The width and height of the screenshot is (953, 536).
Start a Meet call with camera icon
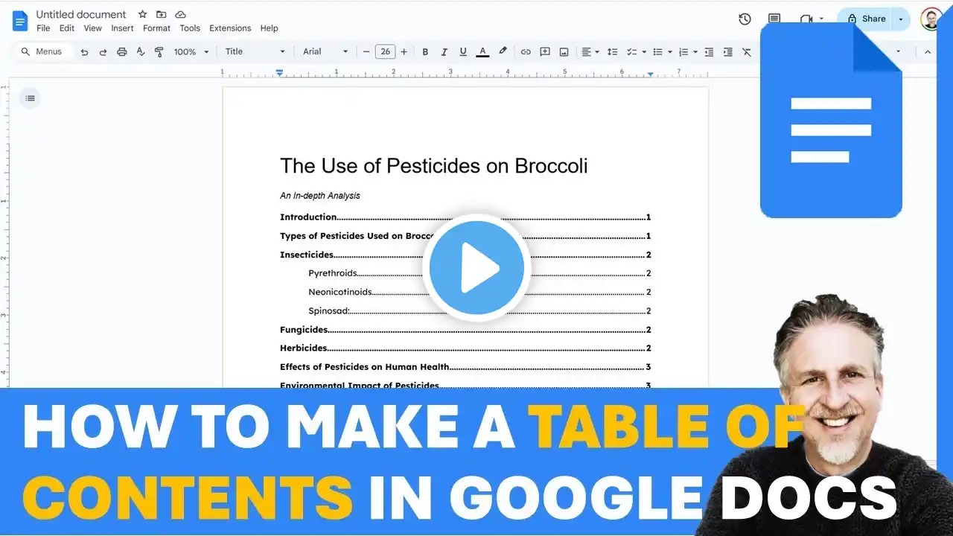pyautogui.click(x=806, y=19)
